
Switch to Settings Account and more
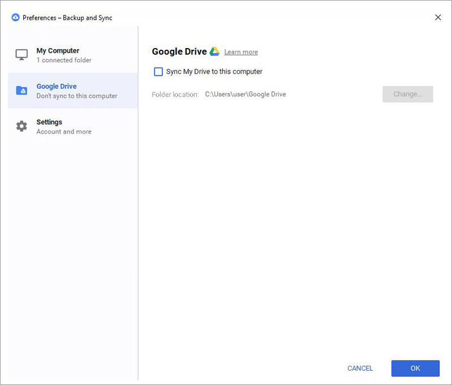pos(73,126)
